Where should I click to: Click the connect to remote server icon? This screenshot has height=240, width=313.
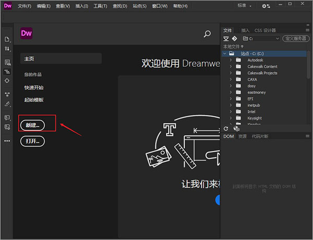[x=226, y=39]
